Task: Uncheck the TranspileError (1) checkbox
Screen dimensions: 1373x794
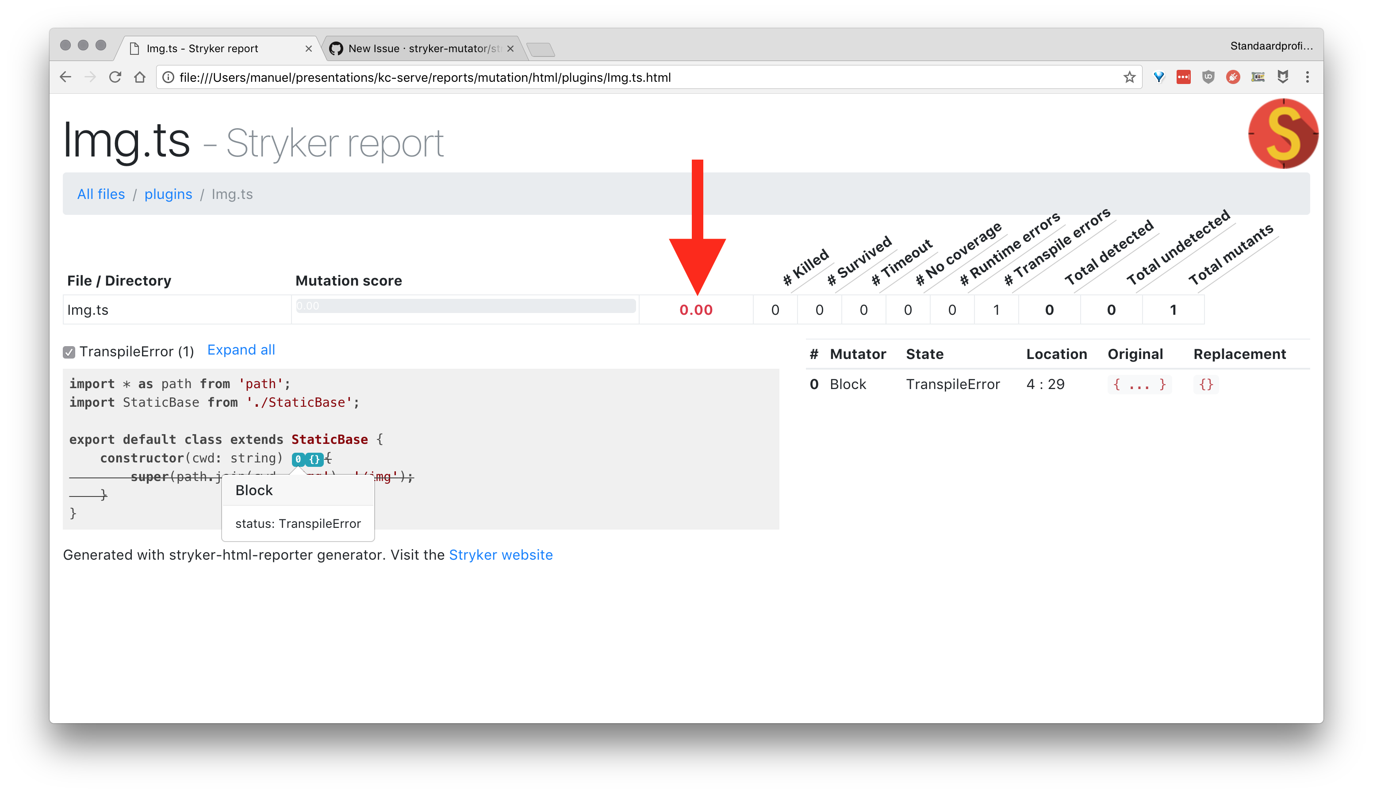Action: [x=69, y=352]
